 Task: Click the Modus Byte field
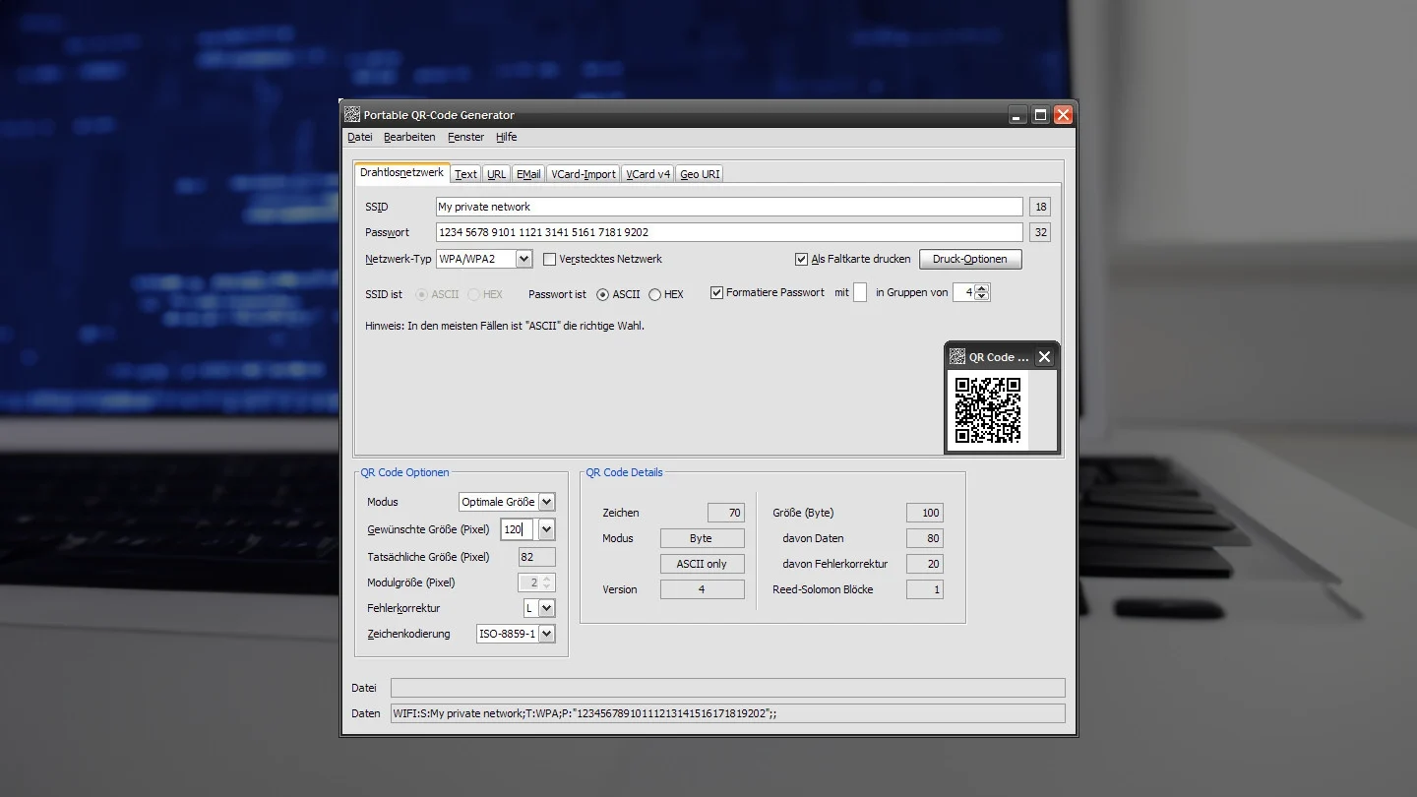pyautogui.click(x=703, y=538)
